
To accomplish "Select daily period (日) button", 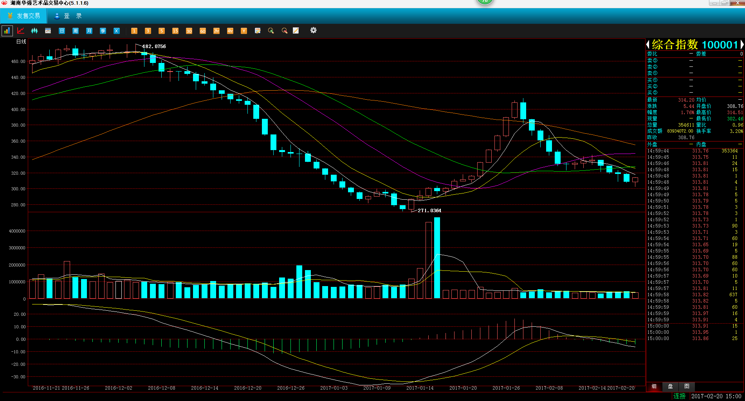I will click(62, 30).
